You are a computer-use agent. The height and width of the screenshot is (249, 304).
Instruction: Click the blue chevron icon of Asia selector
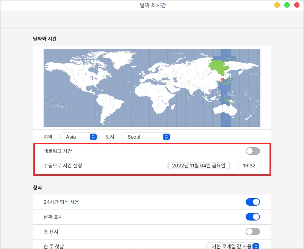93,137
